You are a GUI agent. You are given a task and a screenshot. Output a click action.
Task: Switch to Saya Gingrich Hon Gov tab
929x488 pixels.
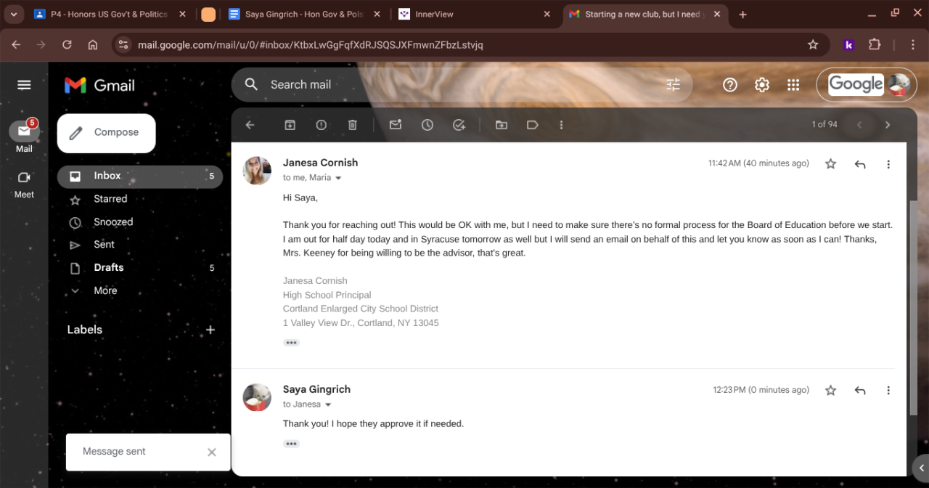point(306,15)
